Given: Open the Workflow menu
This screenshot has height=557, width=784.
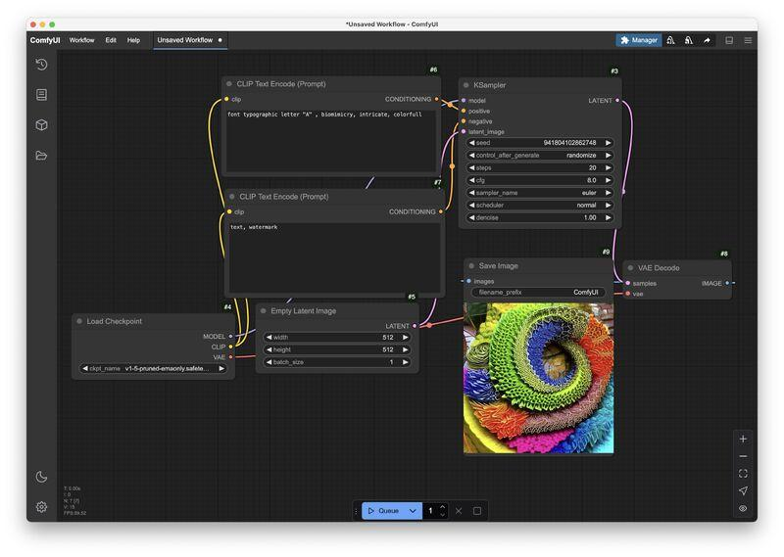Looking at the screenshot, I should tap(81, 40).
